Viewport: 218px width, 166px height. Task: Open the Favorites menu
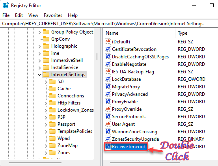tap(53, 15)
